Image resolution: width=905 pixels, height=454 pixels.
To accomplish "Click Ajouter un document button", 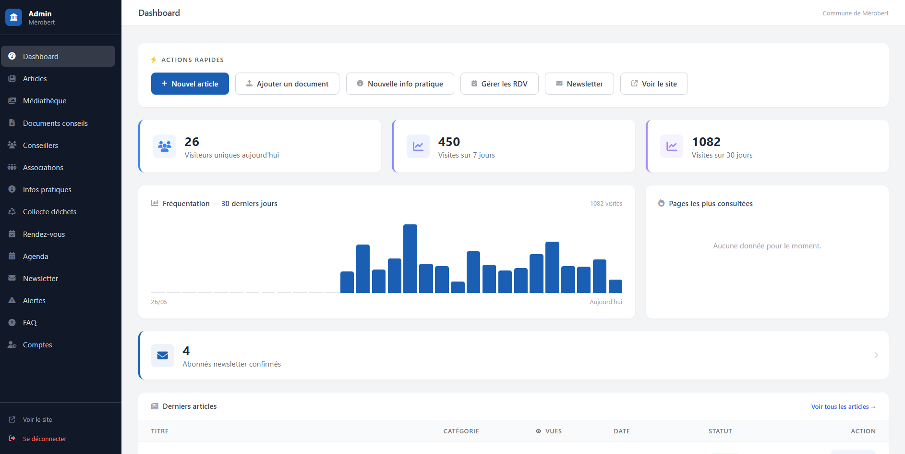I will (x=287, y=84).
